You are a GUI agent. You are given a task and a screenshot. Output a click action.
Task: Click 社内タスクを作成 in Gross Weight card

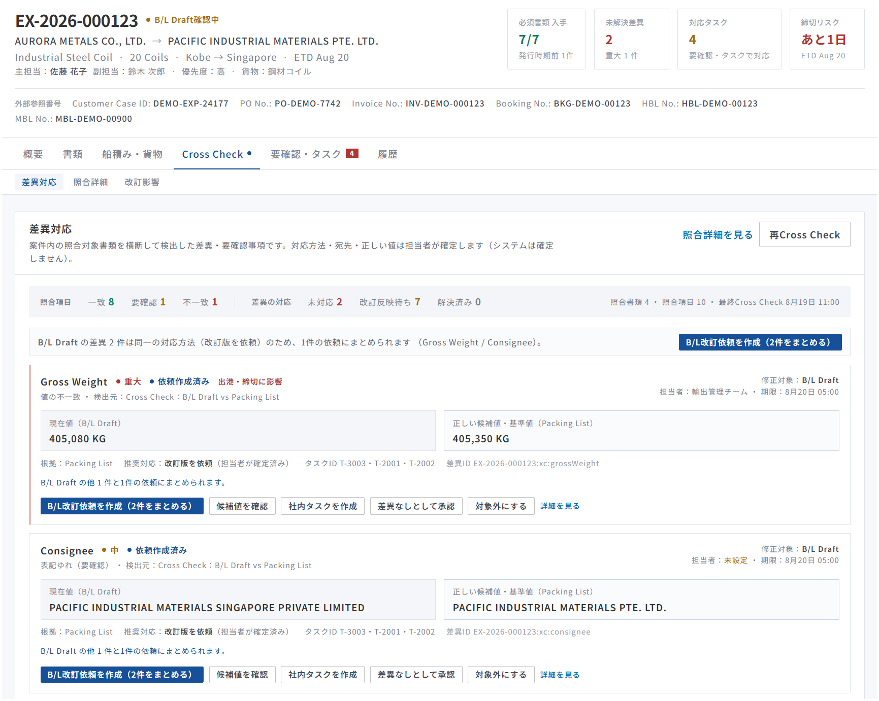pyautogui.click(x=322, y=506)
